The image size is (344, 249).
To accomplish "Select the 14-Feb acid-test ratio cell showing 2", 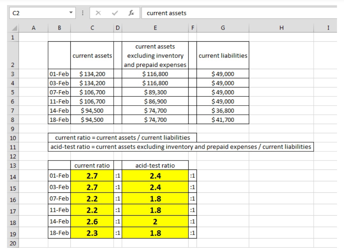I will point(155,221).
